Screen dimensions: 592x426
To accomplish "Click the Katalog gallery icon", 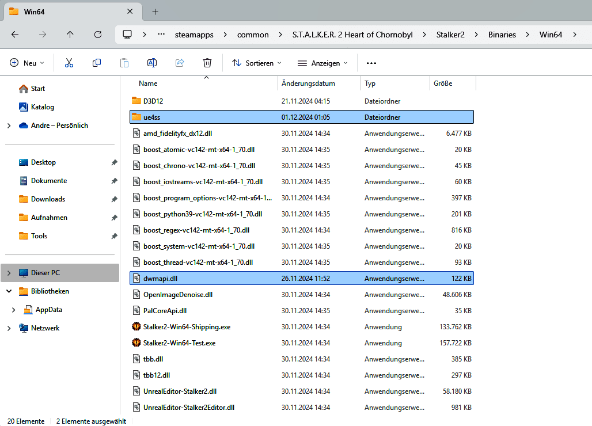I will (24, 107).
